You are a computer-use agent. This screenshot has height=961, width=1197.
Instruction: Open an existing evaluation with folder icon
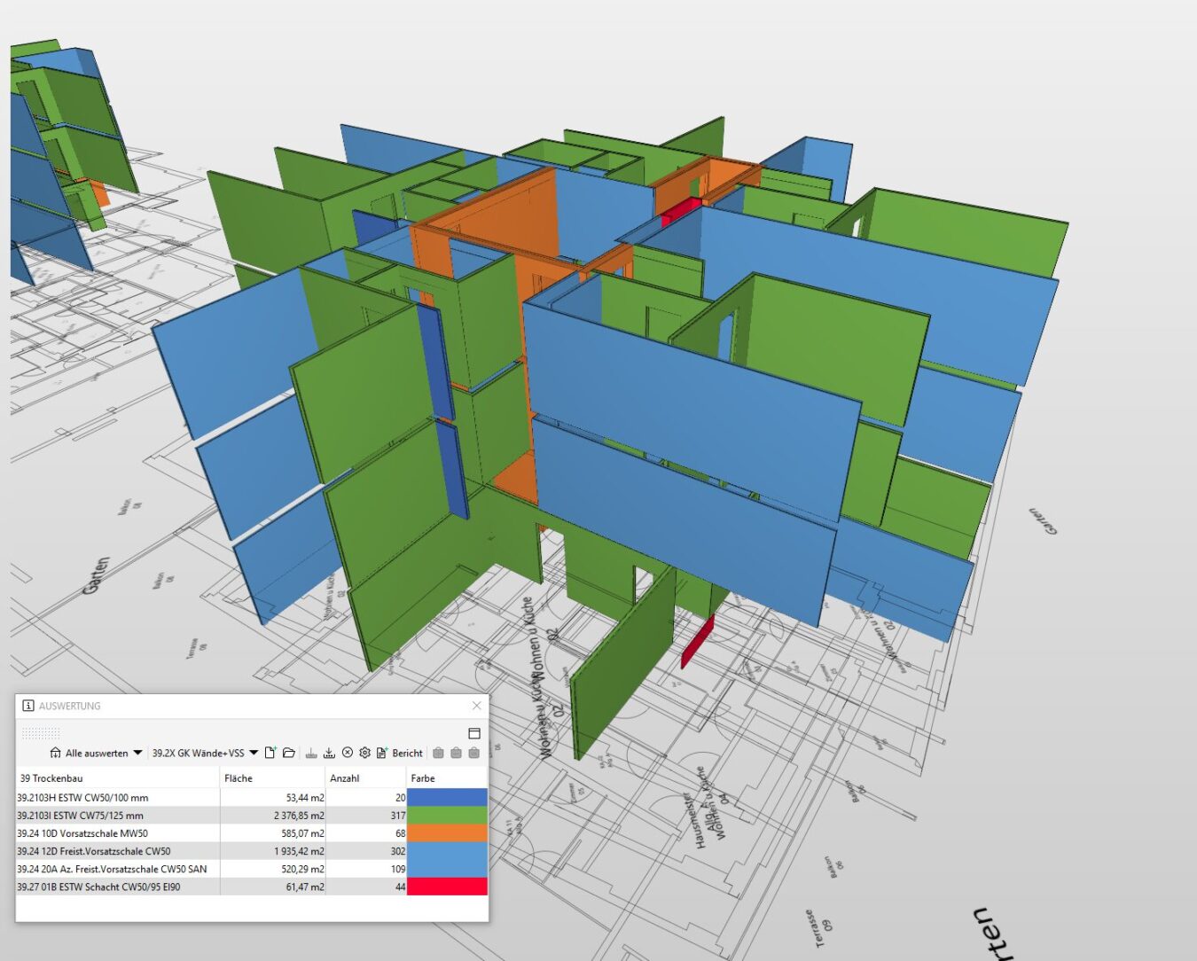pyautogui.click(x=290, y=753)
